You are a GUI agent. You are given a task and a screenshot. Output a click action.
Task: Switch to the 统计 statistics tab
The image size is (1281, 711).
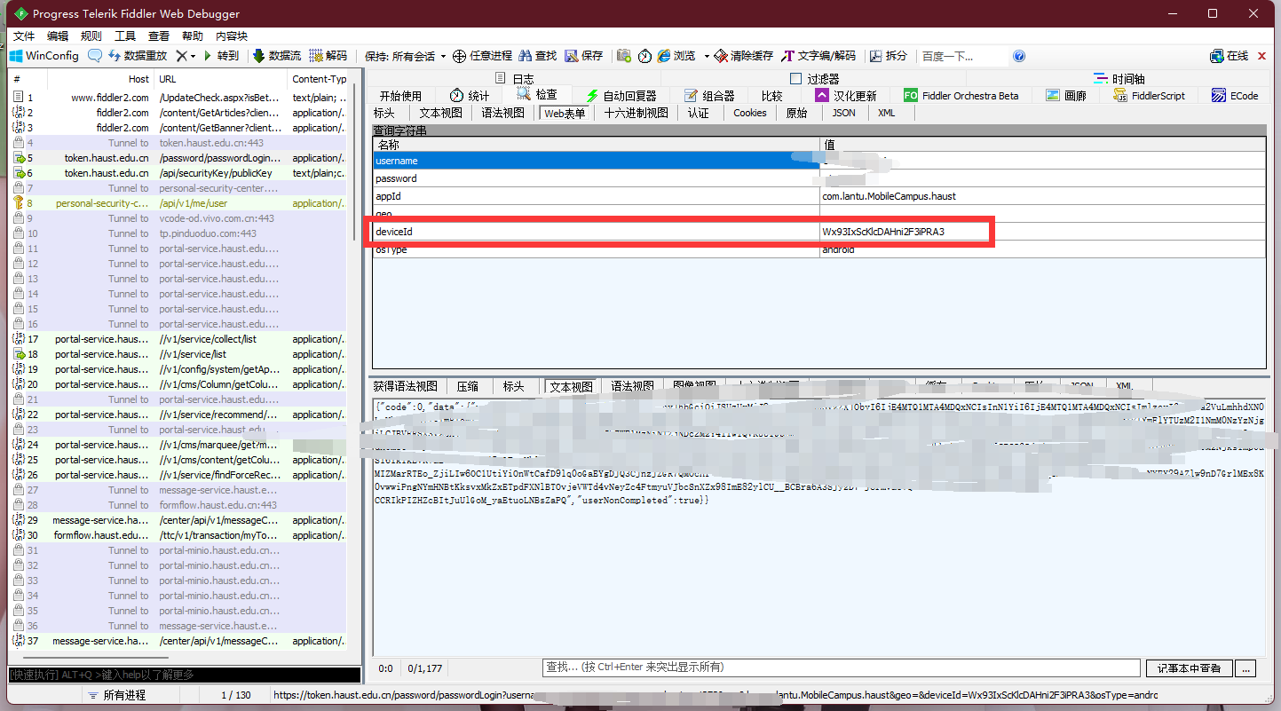[x=470, y=96]
